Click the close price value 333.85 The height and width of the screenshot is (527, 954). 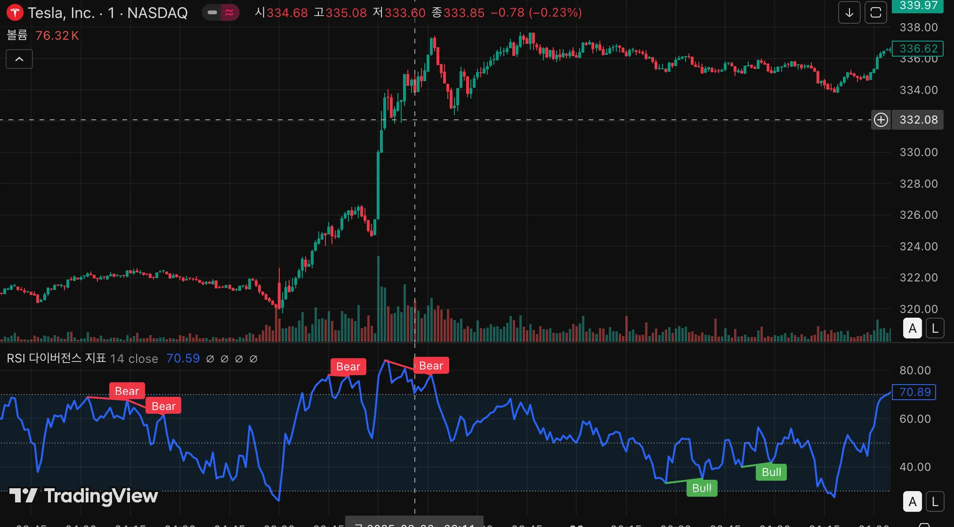pyautogui.click(x=464, y=13)
